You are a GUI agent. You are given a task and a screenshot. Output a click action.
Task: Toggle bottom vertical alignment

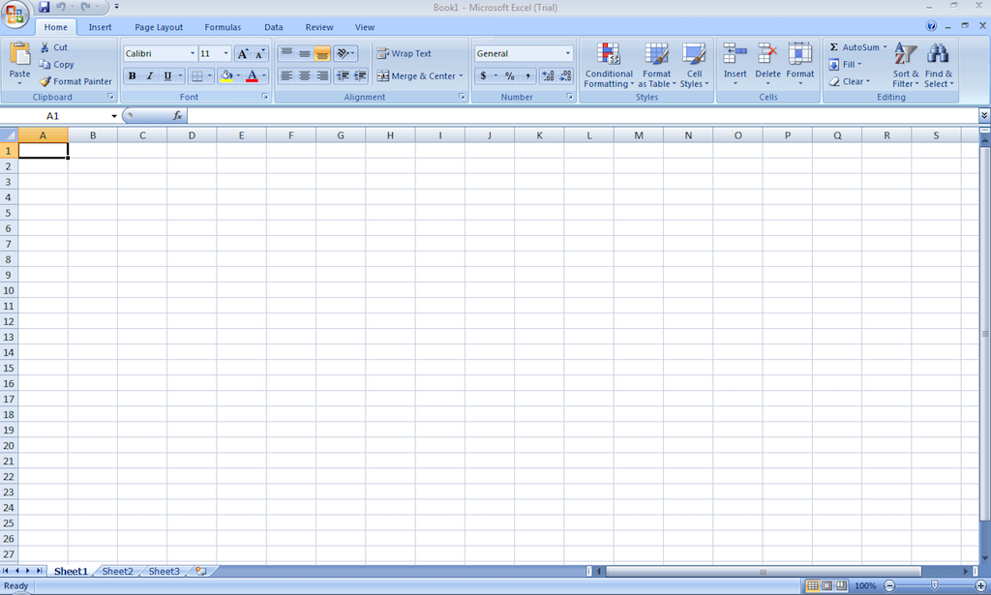321,53
